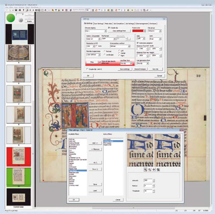This screenshot has width=215, height=214.
Task: Click OK in the Settings dialog
Action: pos(88,76)
